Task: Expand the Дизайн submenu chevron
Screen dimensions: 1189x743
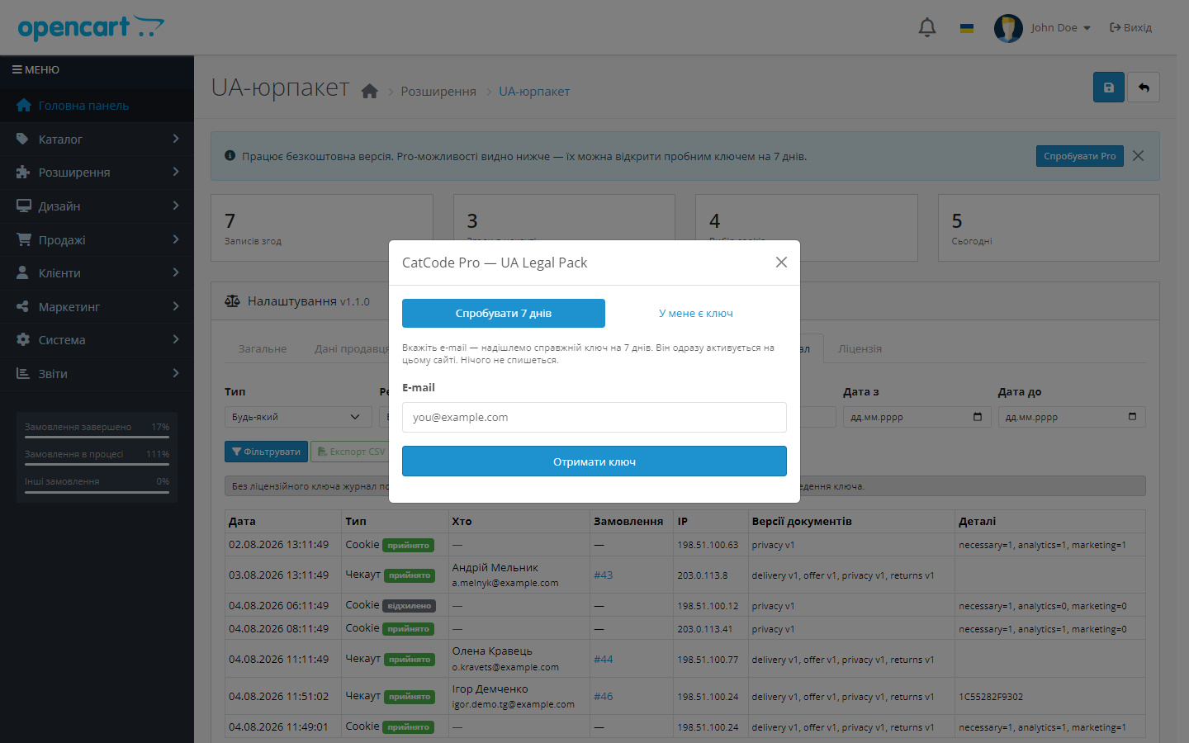Action: point(176,206)
